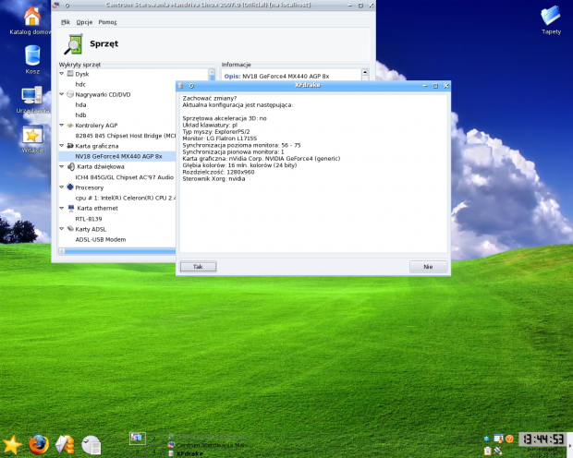Viewport: 573px width, 458px height.
Task: Launch the mail client panel icon
Action: tap(65, 445)
